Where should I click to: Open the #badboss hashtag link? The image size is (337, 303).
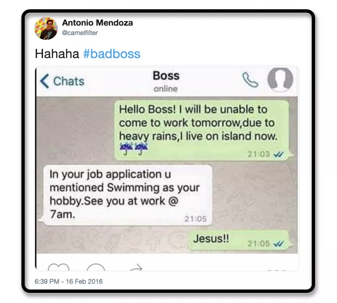112,54
